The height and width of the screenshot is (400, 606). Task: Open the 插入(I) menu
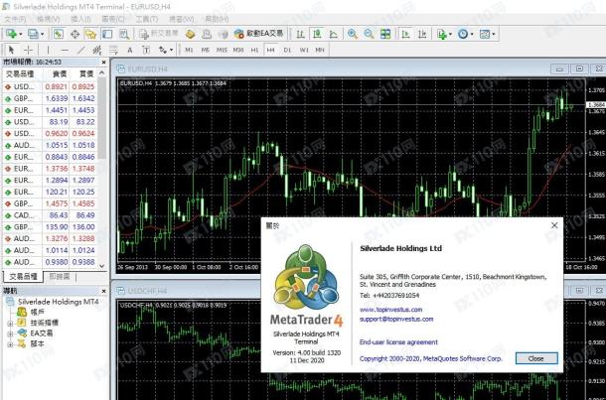pyautogui.click(x=80, y=19)
